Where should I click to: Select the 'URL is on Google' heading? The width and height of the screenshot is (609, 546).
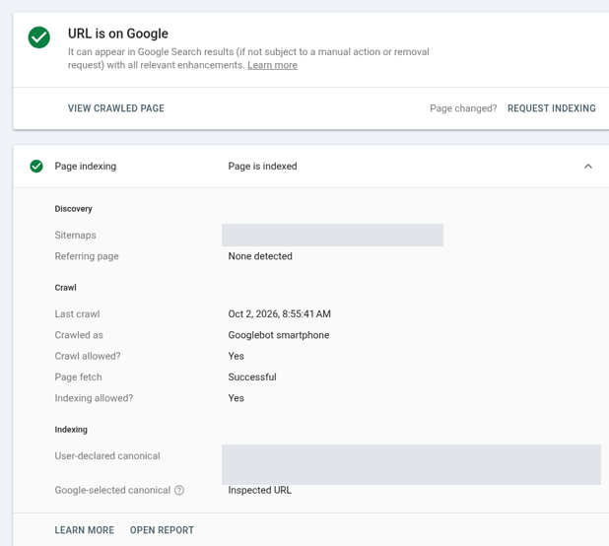tap(118, 34)
